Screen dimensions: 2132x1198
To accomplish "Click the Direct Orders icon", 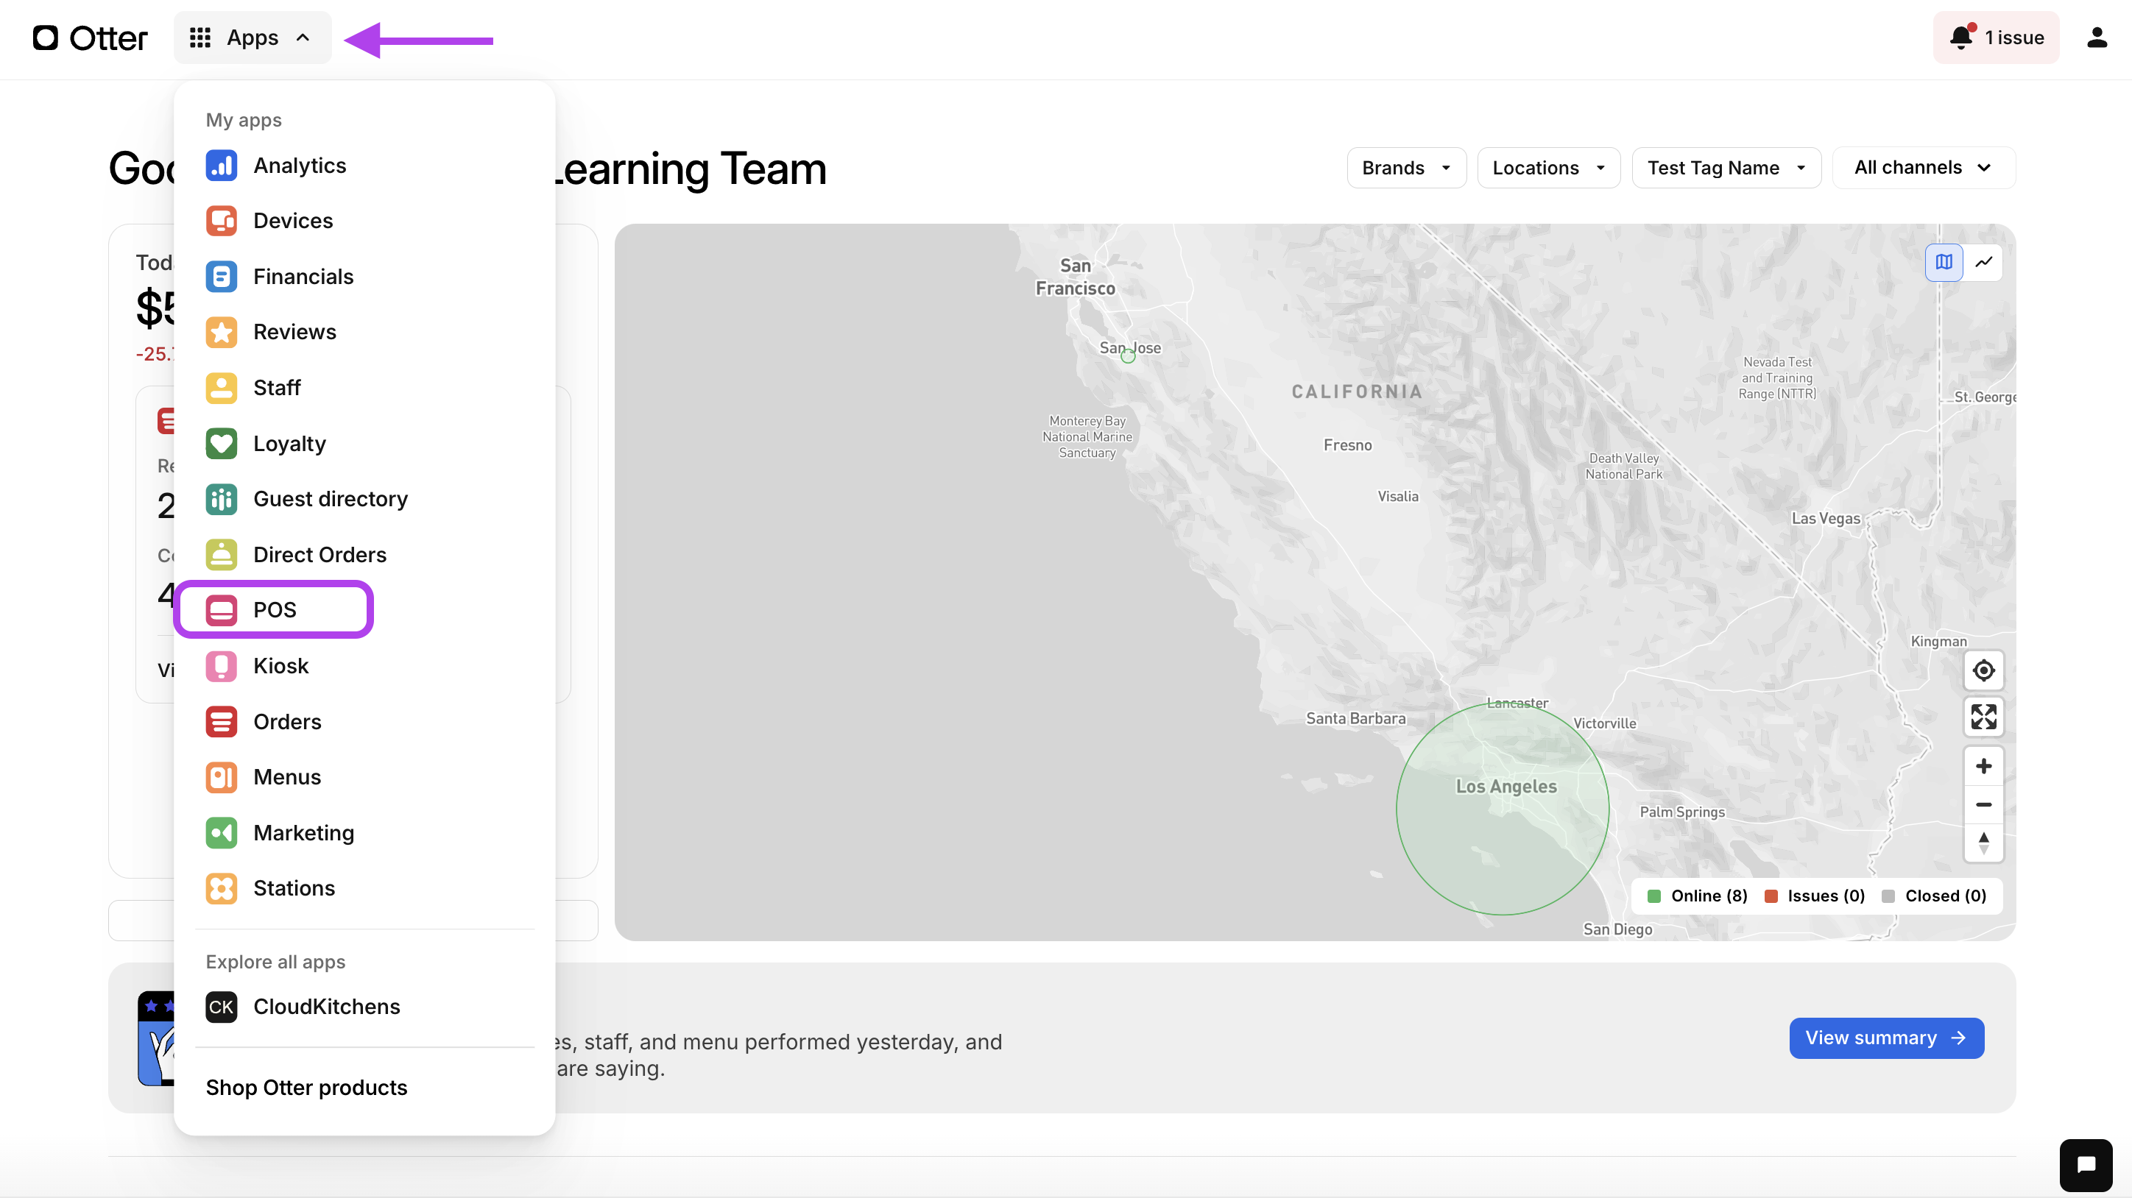I will 221,554.
